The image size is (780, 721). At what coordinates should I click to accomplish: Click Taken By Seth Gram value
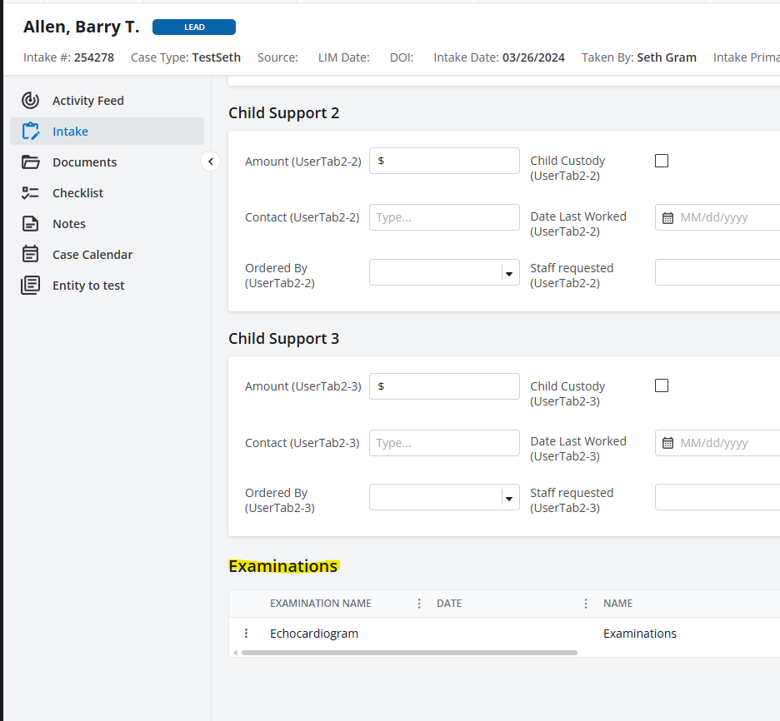click(x=667, y=57)
